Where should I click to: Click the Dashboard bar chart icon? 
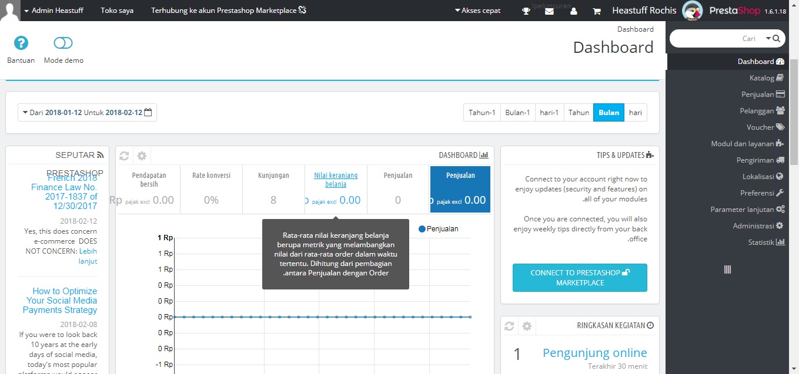coord(484,156)
